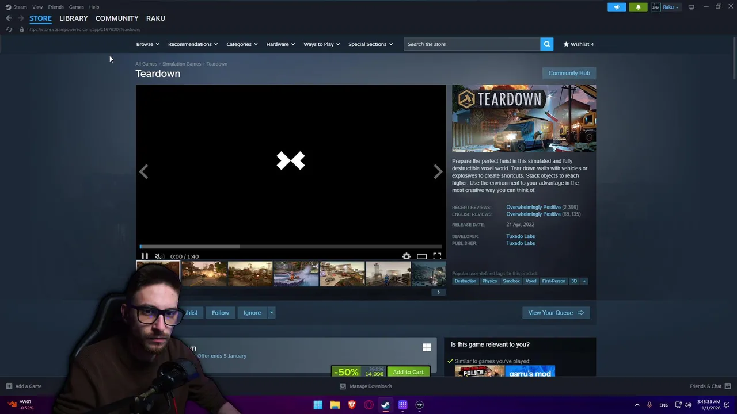This screenshot has height=414, width=737.
Task: Seek on the trailer progress bar
Action: [291, 247]
